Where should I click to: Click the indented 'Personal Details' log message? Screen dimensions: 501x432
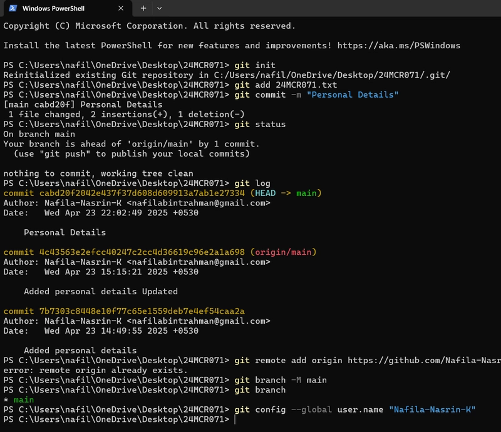click(65, 233)
